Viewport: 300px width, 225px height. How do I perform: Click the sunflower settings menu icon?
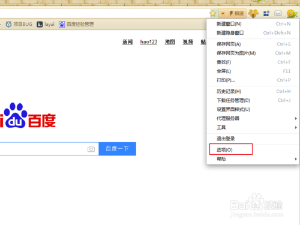(x=292, y=14)
